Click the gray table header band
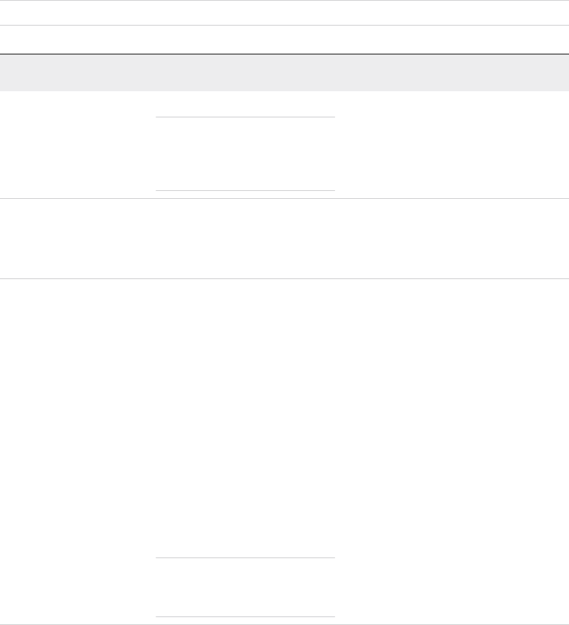 pos(284,72)
